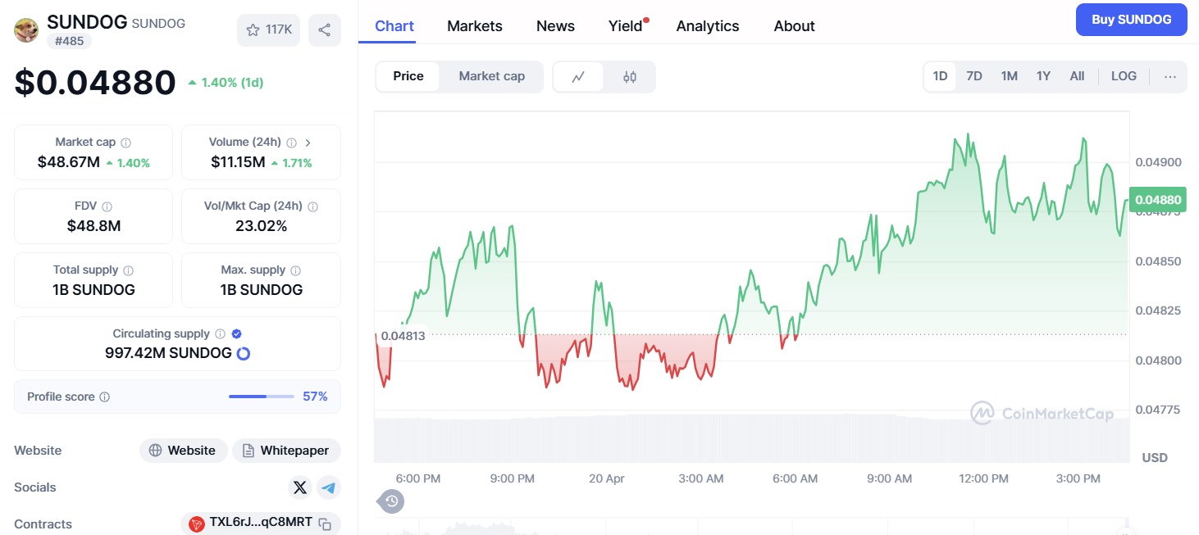Image resolution: width=1199 pixels, height=535 pixels.
Task: Switch to the Markets tab
Action: (474, 26)
